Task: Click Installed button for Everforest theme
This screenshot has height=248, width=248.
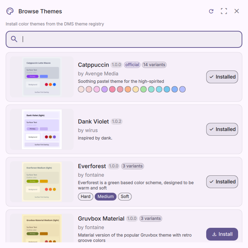Action: tap(222, 182)
